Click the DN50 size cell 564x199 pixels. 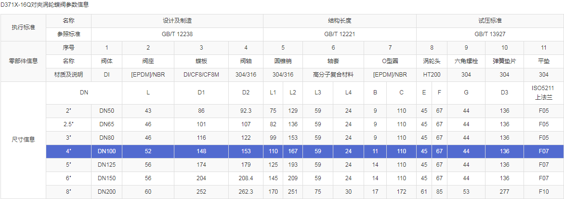pos(106,111)
